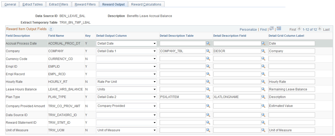Click the Find link
The width and height of the screenshot is (335, 136).
263,30
